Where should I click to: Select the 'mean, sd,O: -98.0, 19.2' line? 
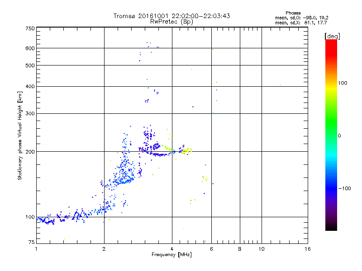(301, 18)
